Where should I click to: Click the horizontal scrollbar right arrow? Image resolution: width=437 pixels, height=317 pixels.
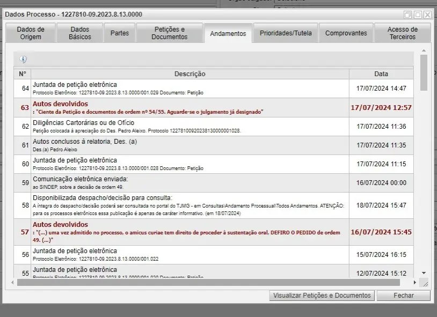[414, 282]
